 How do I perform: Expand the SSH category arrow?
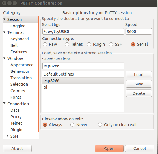[7, 136]
